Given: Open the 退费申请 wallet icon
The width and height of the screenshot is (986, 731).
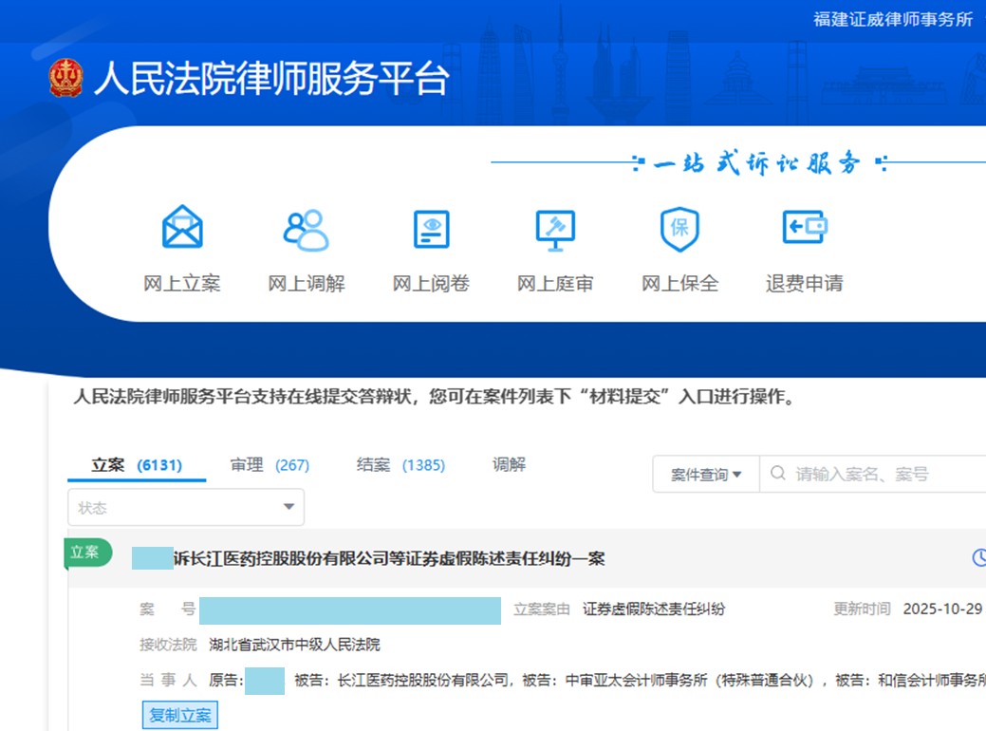Looking at the screenshot, I should click(x=805, y=227).
